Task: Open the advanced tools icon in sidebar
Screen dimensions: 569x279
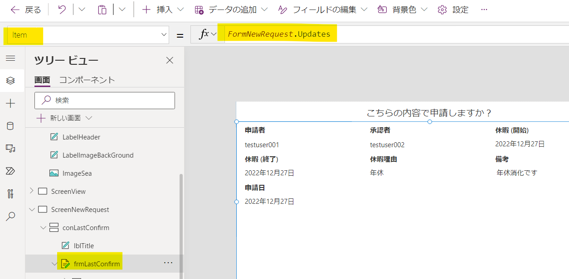Action: (x=10, y=194)
